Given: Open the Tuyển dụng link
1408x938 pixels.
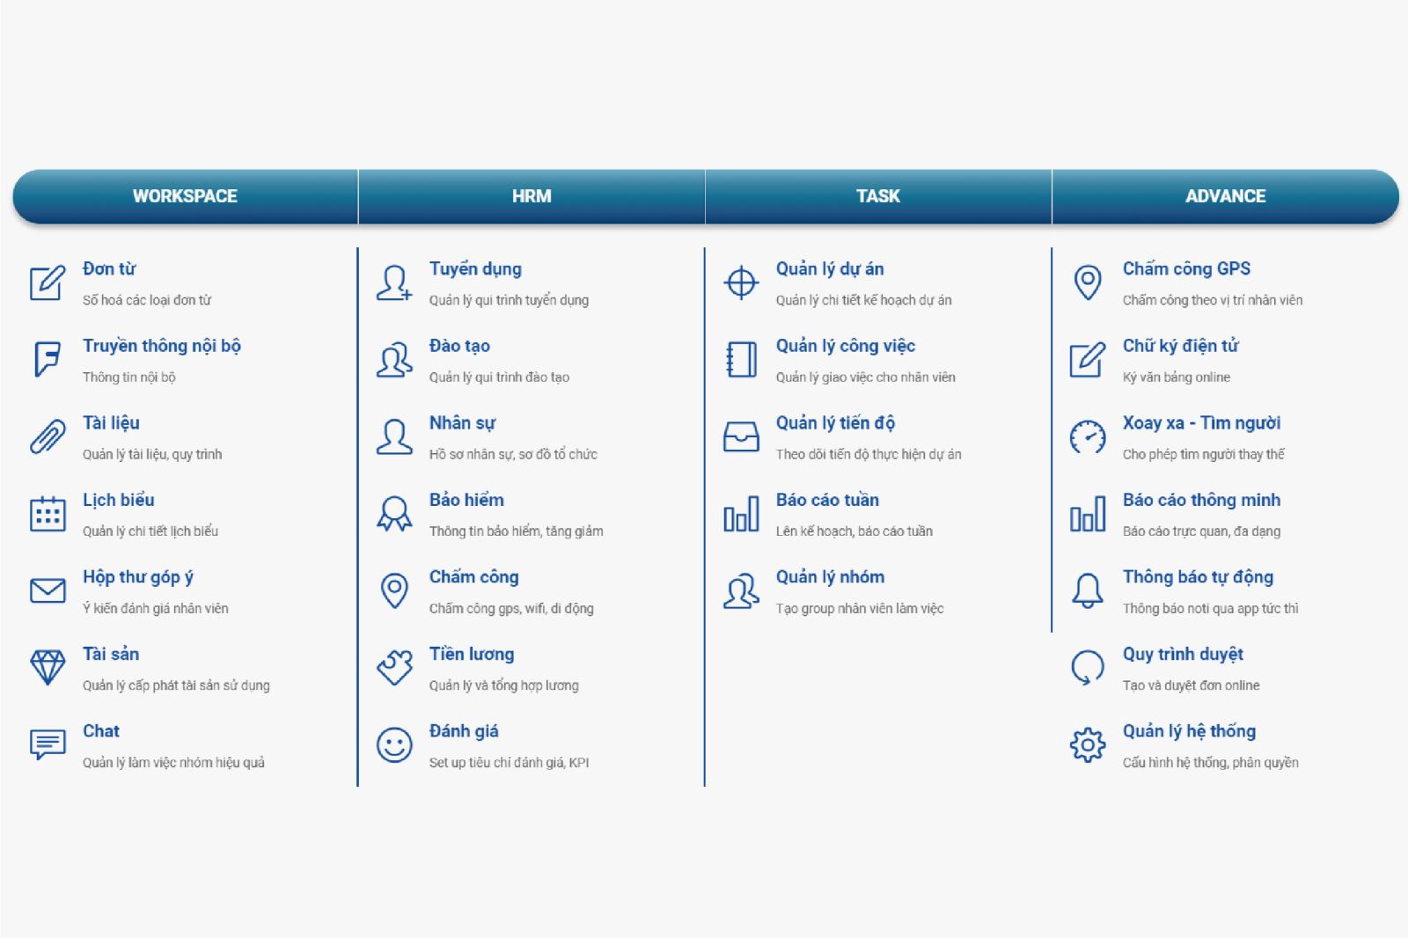Looking at the screenshot, I should point(475,269).
